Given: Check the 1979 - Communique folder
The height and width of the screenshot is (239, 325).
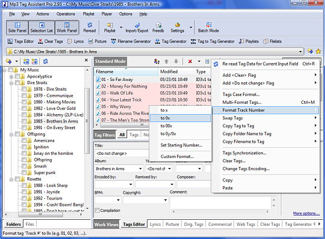Looking at the screenshot, I should [24, 95].
